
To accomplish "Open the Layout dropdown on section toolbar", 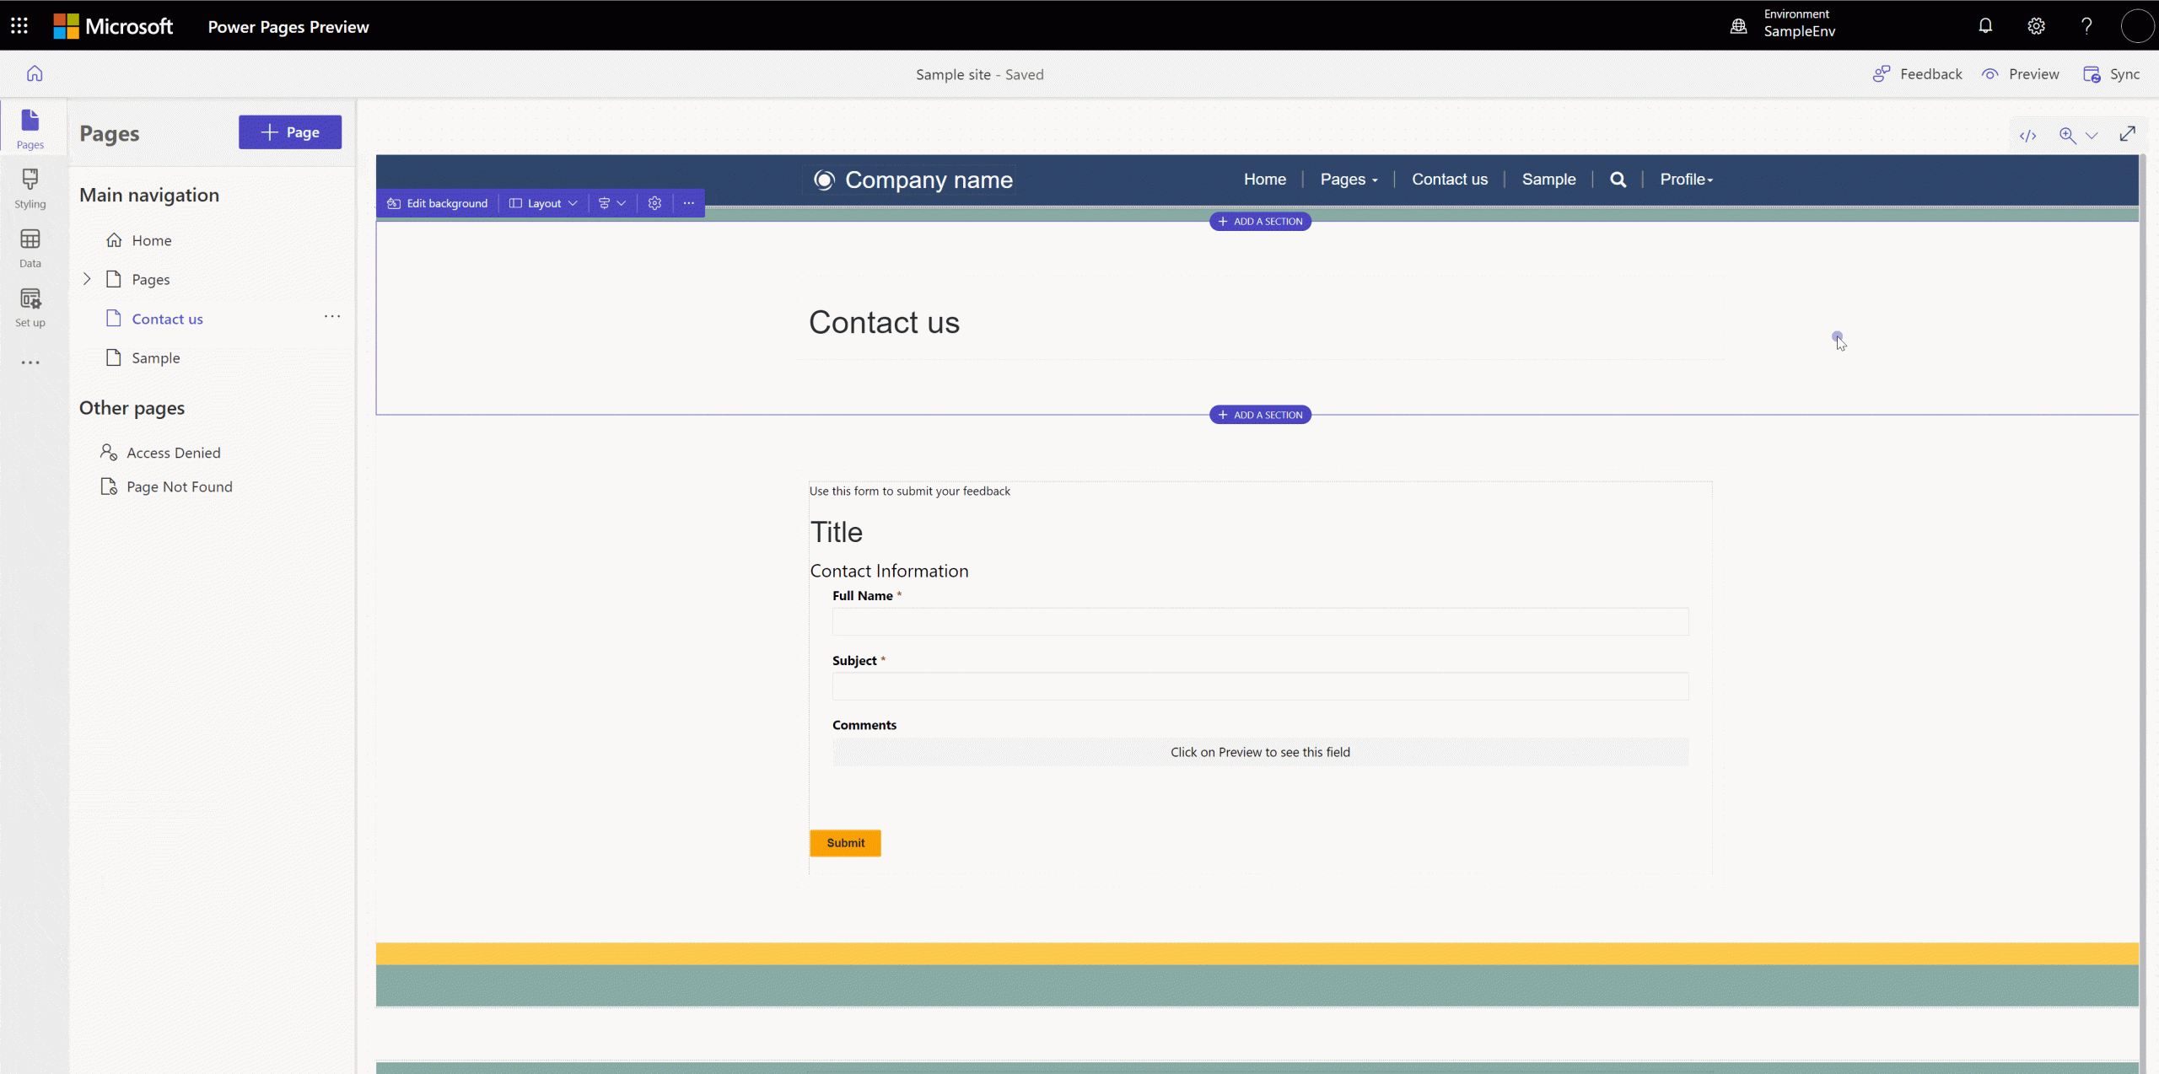I will click(543, 202).
